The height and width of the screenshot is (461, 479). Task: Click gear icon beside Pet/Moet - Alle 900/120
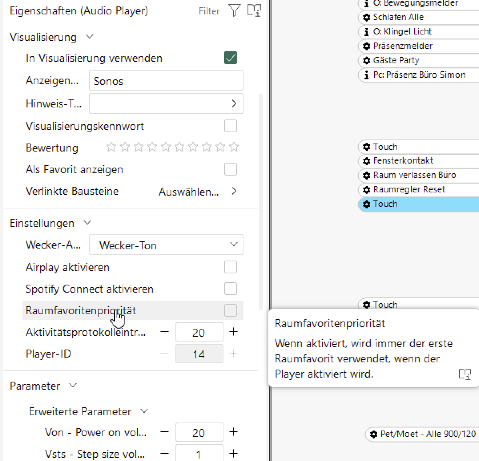click(x=374, y=434)
